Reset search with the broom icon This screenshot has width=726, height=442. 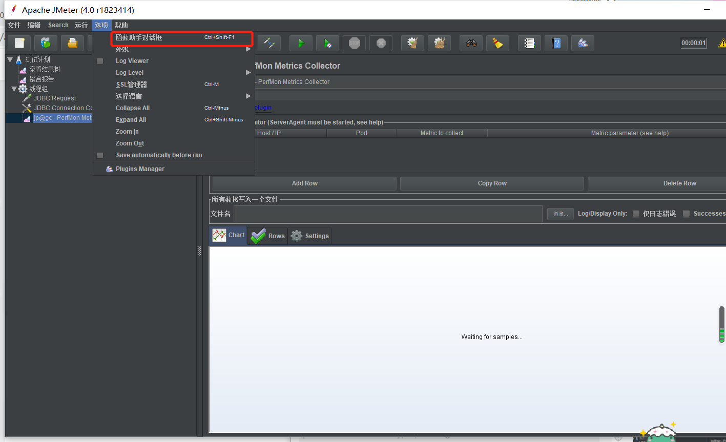pos(498,43)
